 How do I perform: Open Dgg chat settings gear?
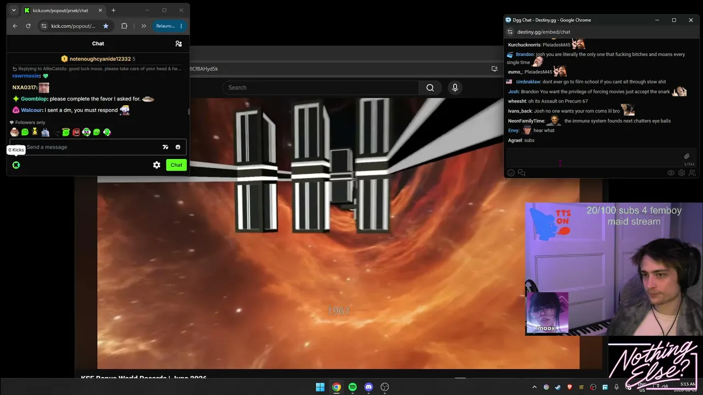point(682,173)
